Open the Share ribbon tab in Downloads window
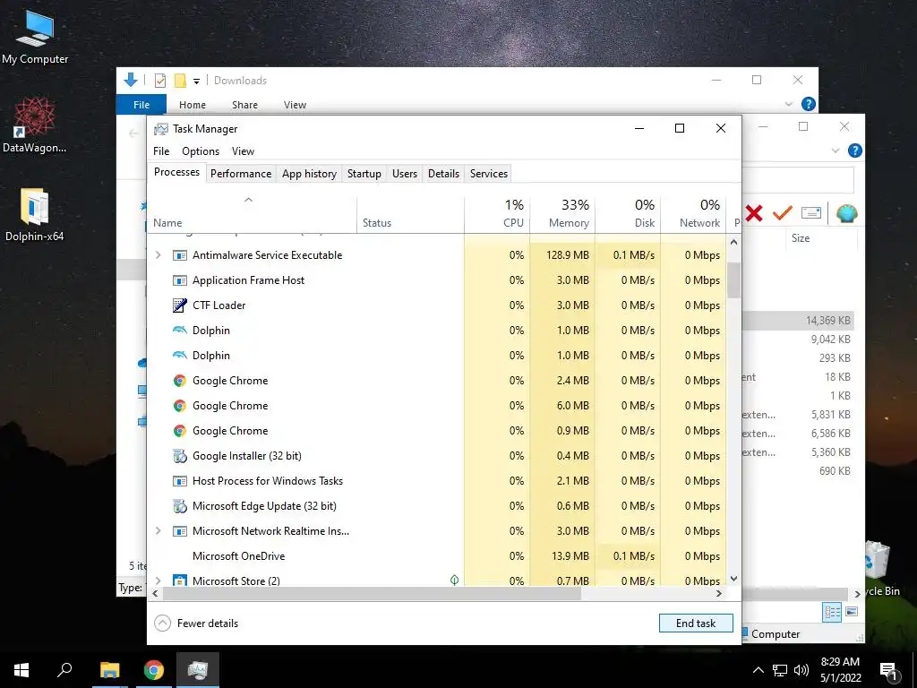Image resolution: width=917 pixels, height=688 pixels. click(x=244, y=105)
